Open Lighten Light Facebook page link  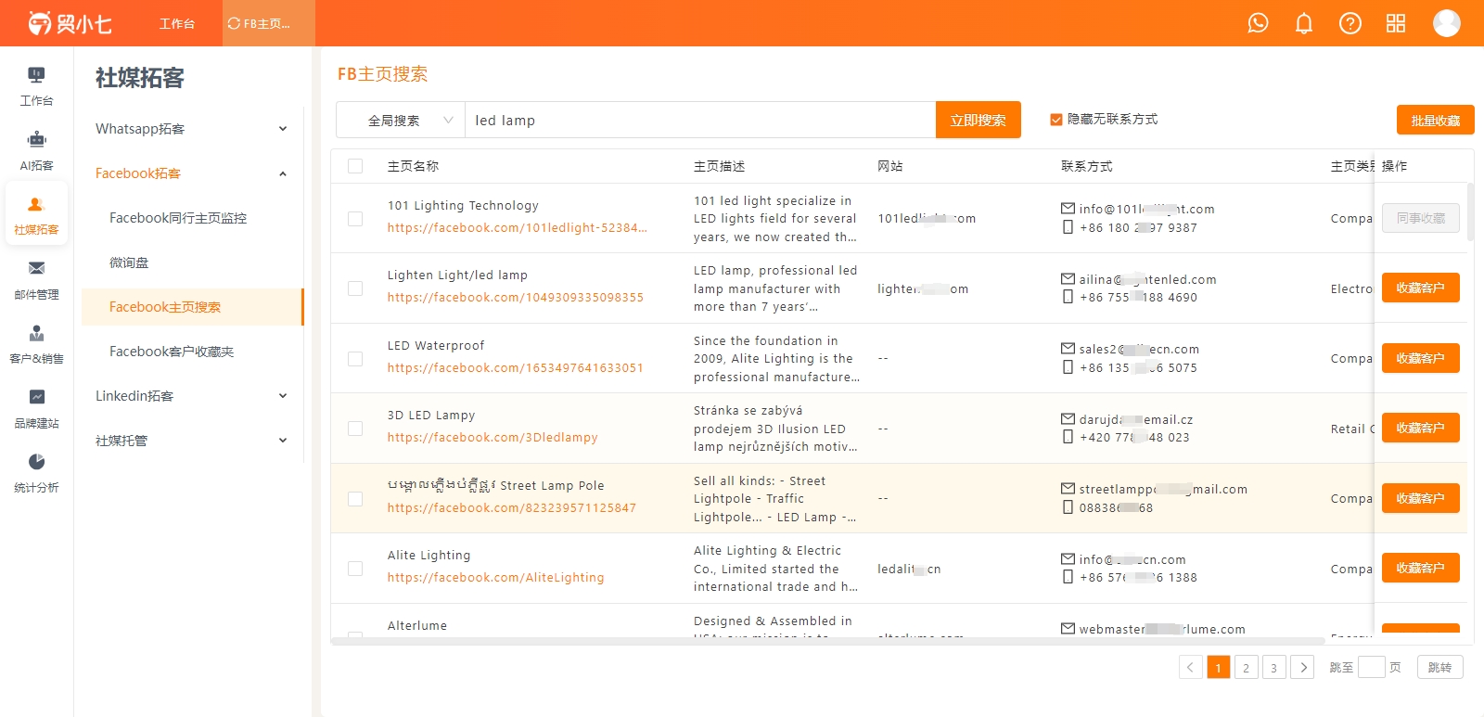tap(516, 297)
